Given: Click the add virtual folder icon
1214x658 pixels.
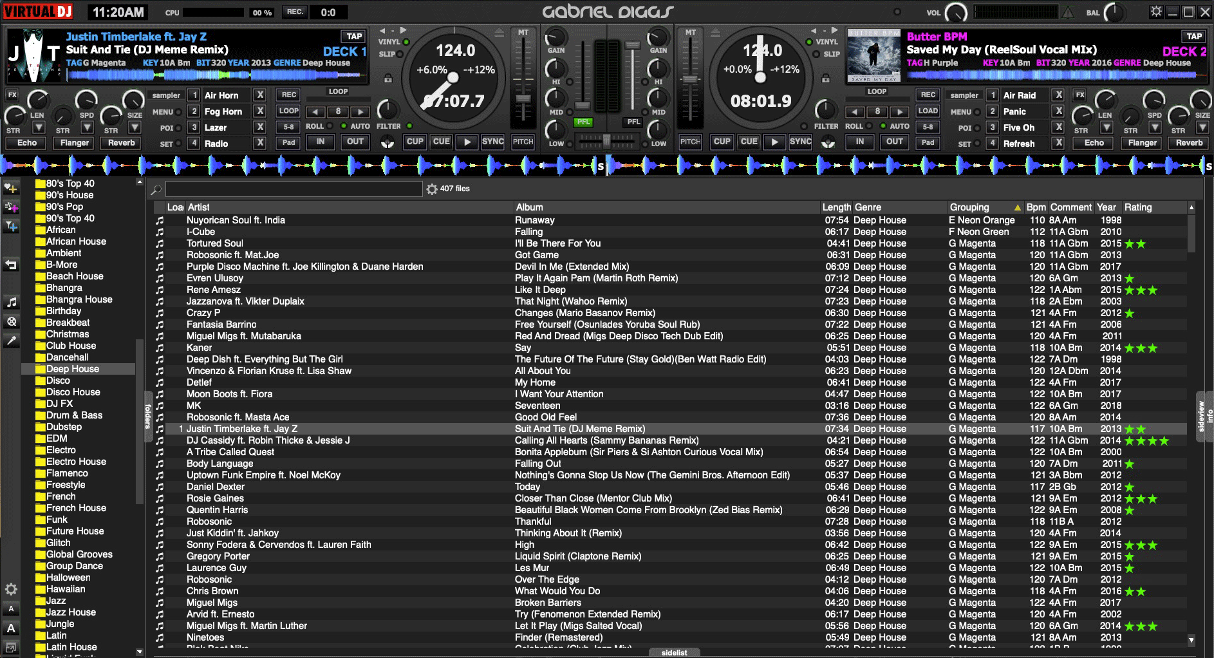Looking at the screenshot, I should point(11,207).
